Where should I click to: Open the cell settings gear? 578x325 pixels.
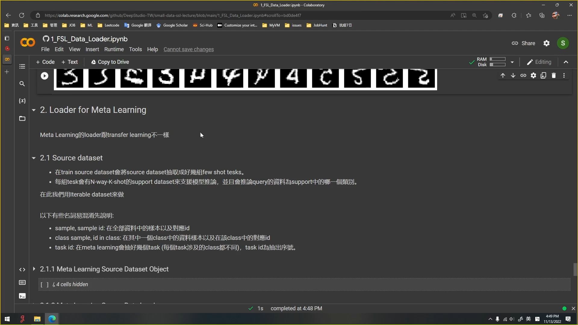[534, 75]
